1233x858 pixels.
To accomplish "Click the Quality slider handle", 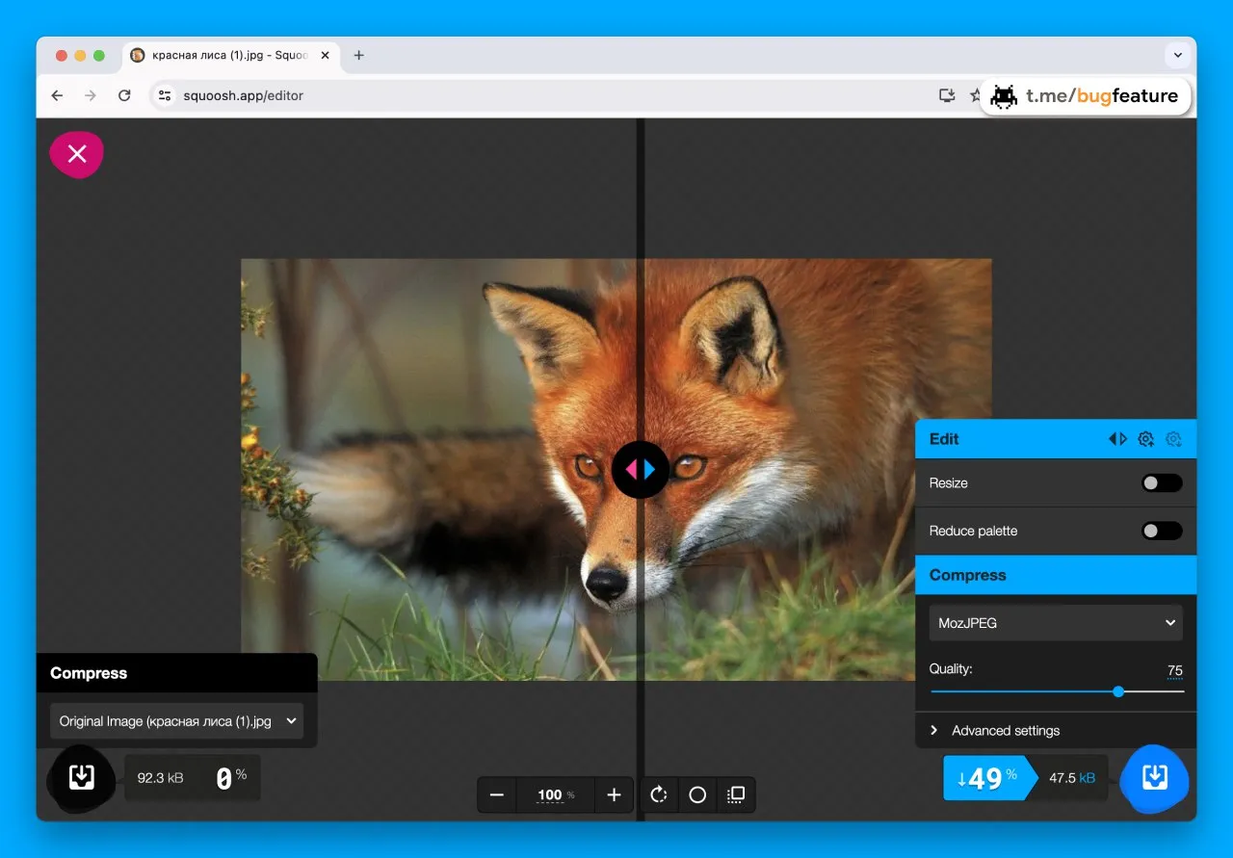I will [x=1118, y=691].
